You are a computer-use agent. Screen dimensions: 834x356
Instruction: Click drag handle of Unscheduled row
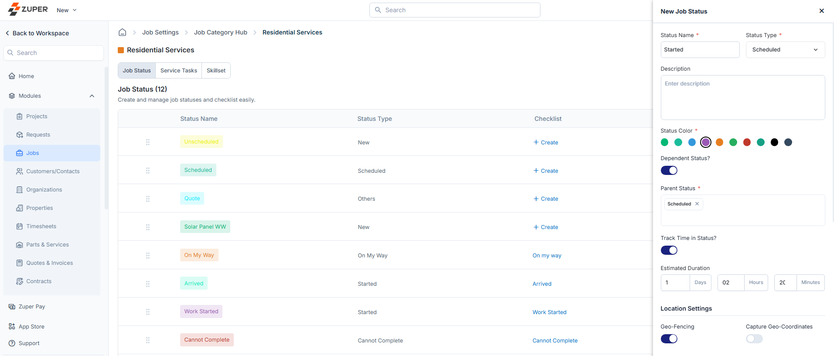tap(148, 142)
